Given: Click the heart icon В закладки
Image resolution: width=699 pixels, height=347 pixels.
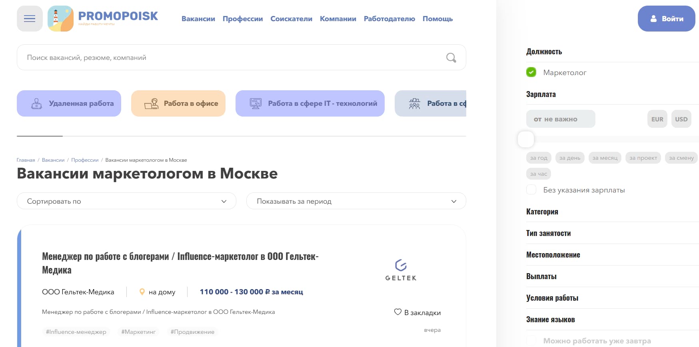Looking at the screenshot, I should [397, 312].
